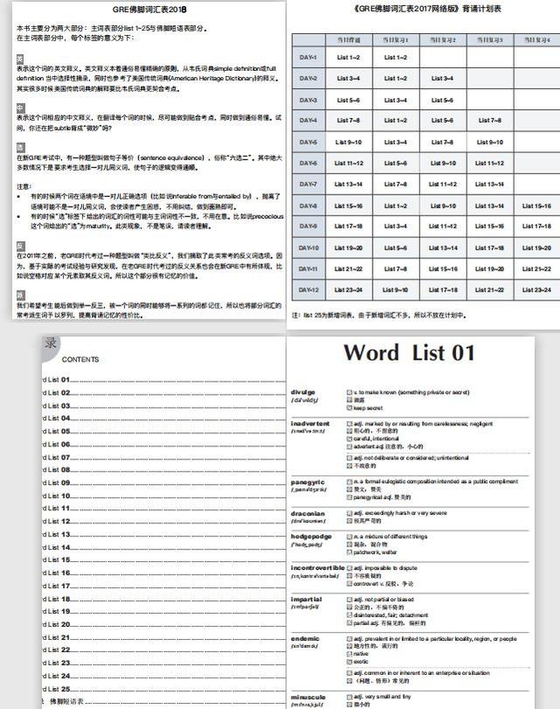Viewport: 560px width, 709px height.
Task: Open the 佛脚短语表 entry in contents
Action: pos(164,702)
